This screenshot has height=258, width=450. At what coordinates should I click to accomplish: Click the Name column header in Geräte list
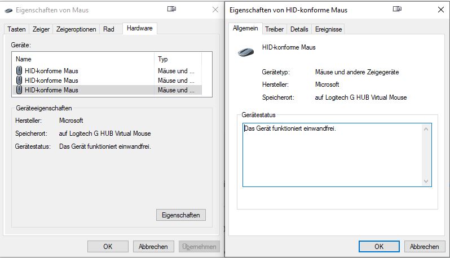pyautogui.click(x=83, y=59)
